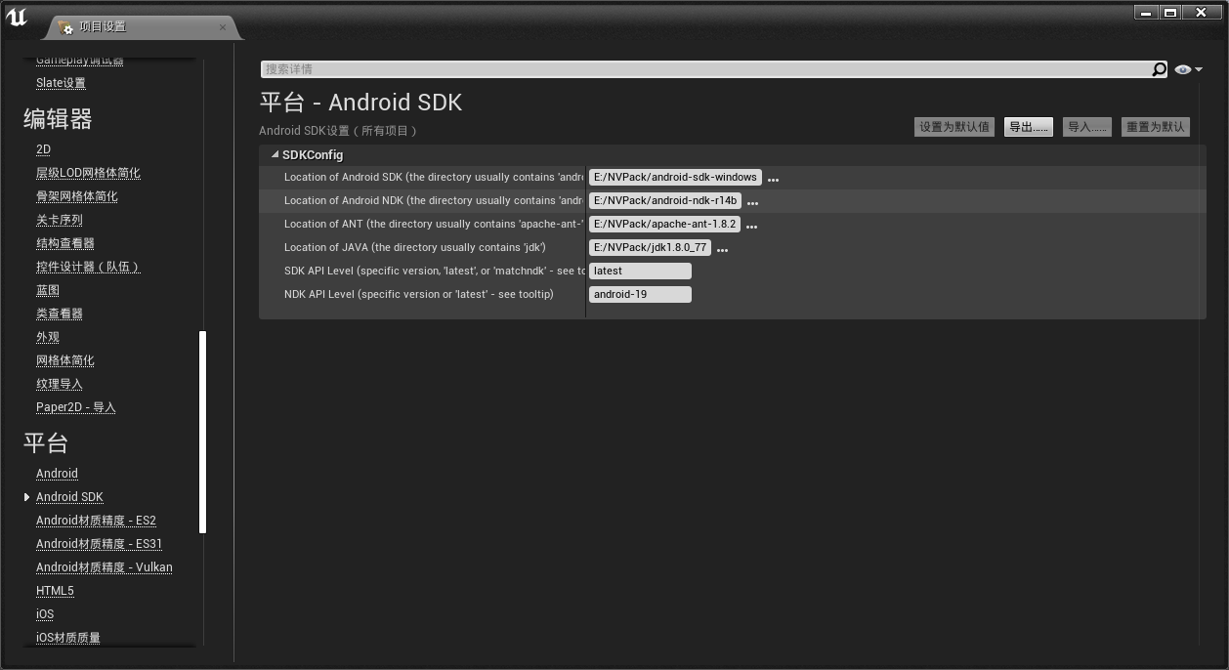Open iOS platform settings
The image size is (1229, 670).
click(45, 614)
